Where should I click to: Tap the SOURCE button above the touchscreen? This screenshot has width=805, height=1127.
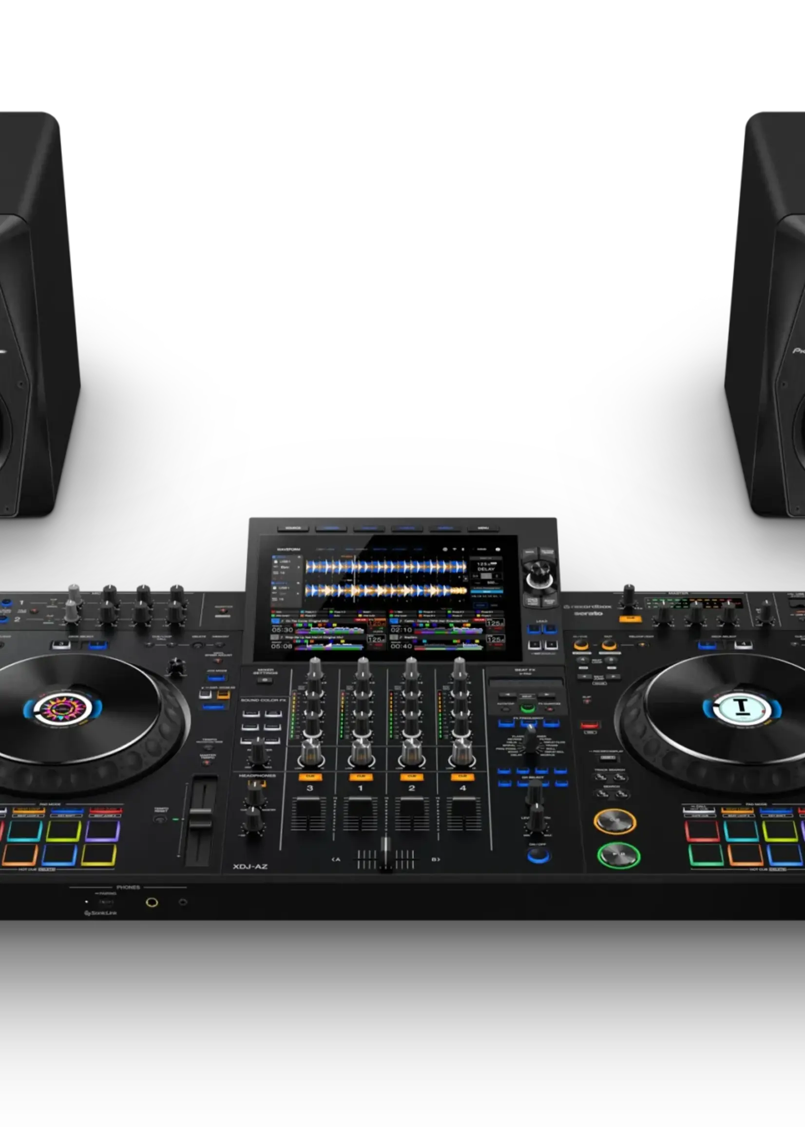pos(293,528)
